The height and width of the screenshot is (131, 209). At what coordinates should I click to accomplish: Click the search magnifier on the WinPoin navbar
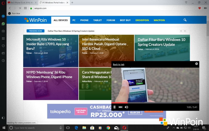[185, 20]
